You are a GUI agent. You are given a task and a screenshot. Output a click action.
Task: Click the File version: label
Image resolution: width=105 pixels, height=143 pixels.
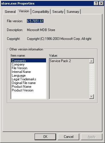click(15, 21)
